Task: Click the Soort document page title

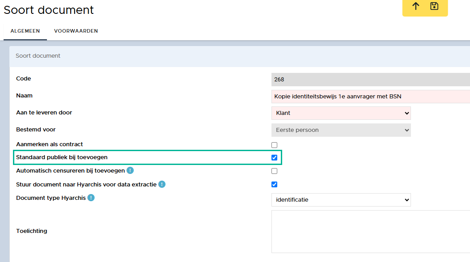Action: tap(49, 10)
